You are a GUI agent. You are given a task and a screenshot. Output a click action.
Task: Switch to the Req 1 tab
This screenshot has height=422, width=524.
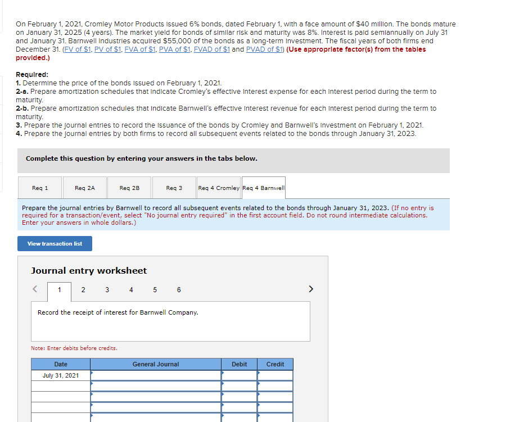pos(40,188)
